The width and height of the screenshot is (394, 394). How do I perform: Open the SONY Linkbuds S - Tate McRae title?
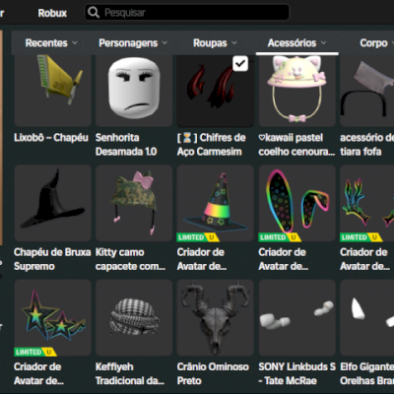(x=296, y=373)
